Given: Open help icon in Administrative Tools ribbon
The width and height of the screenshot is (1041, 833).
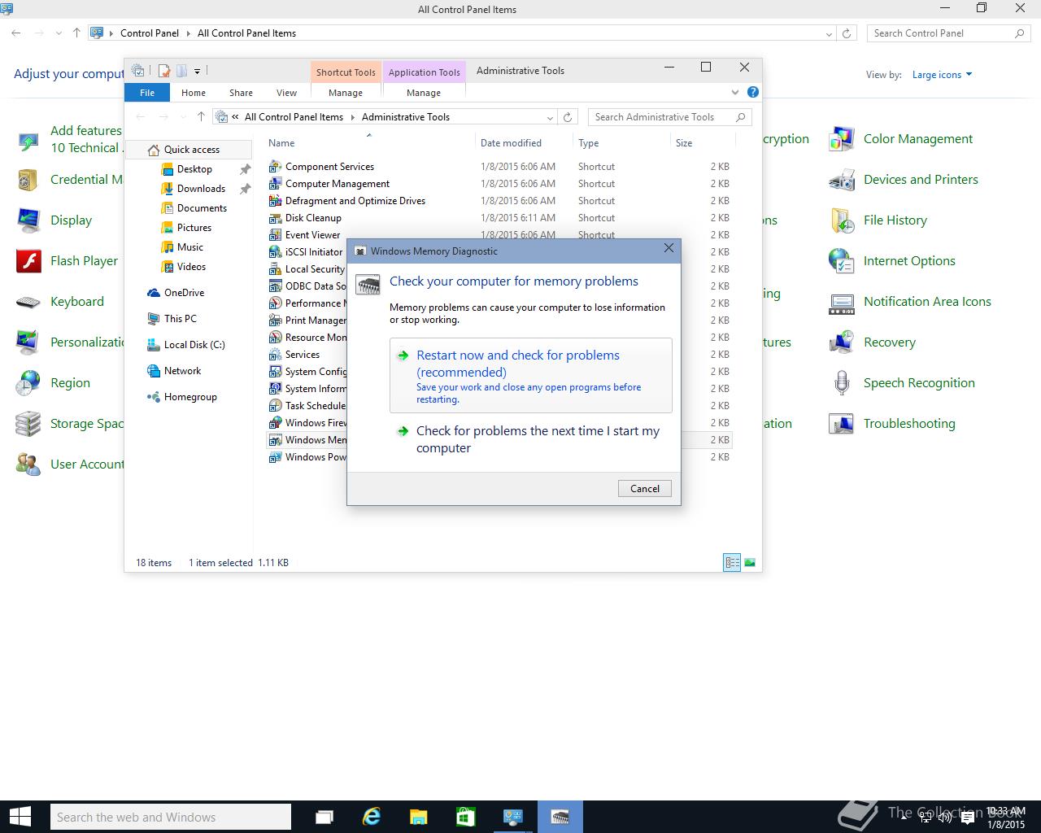Looking at the screenshot, I should tap(752, 92).
